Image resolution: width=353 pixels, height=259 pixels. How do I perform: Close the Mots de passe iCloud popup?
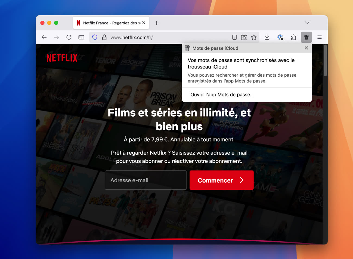tap(306, 48)
